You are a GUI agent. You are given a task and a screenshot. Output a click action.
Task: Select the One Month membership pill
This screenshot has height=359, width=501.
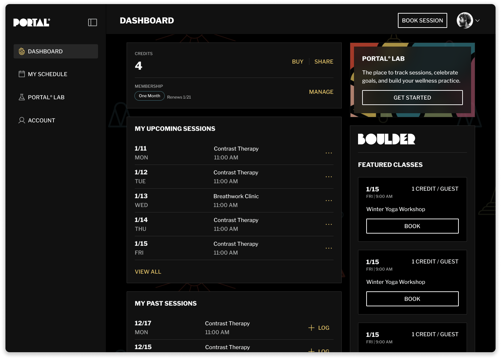pyautogui.click(x=149, y=96)
